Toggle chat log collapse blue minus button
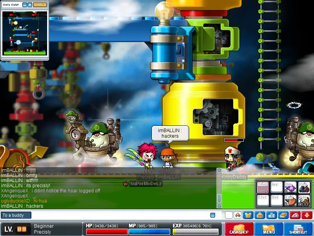Image resolution: width=314 pixels, height=236 pixels. click(213, 215)
